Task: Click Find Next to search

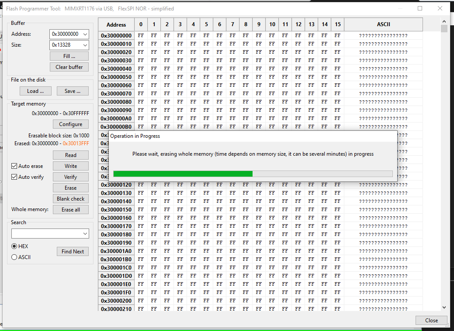Action: point(73,251)
